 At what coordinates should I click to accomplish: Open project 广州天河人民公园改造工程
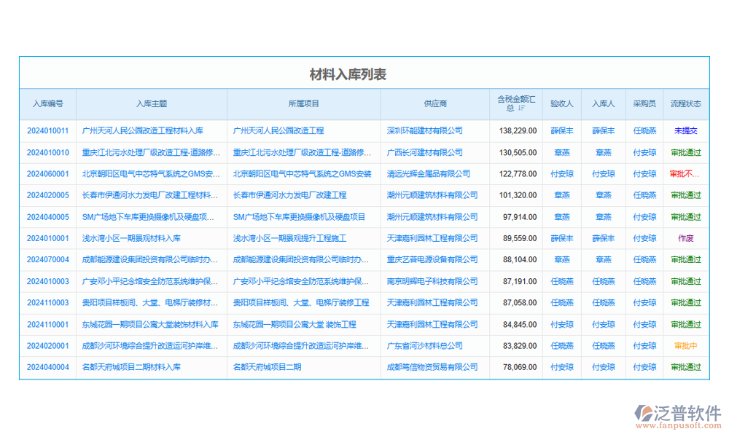279,130
